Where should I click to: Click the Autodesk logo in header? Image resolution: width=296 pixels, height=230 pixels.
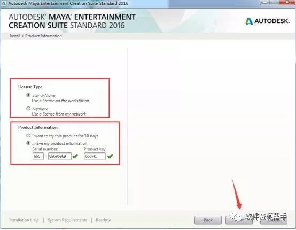267,21
